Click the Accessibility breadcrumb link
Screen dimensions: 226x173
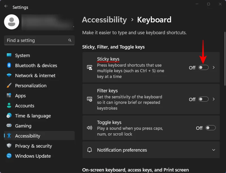(x=104, y=20)
